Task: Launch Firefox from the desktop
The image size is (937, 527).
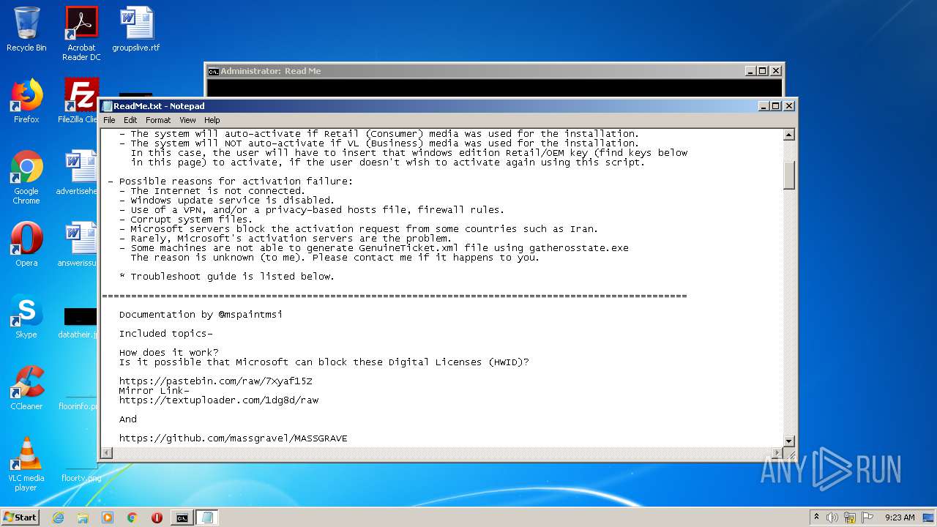Action: (x=26, y=101)
